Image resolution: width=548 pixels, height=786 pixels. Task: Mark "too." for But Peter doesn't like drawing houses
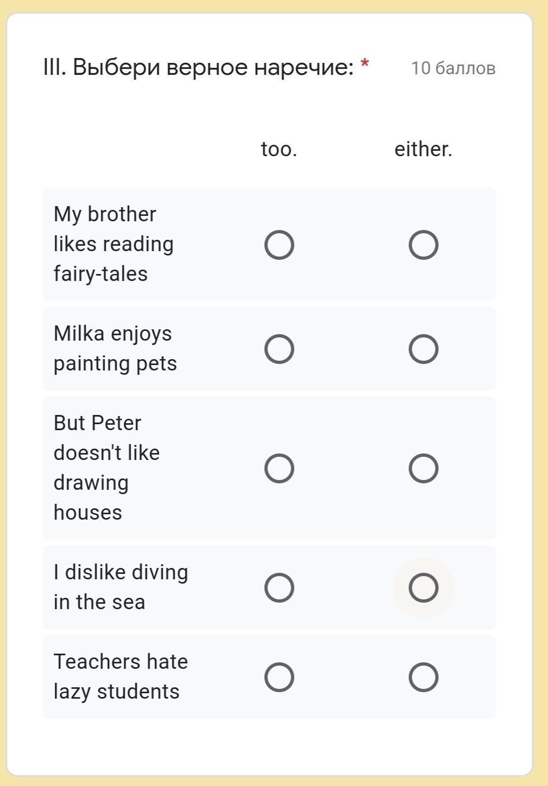pos(279,468)
